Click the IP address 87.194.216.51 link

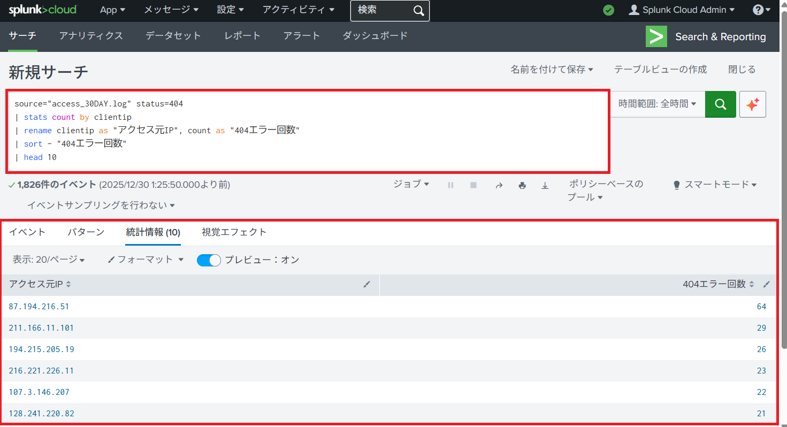click(39, 307)
